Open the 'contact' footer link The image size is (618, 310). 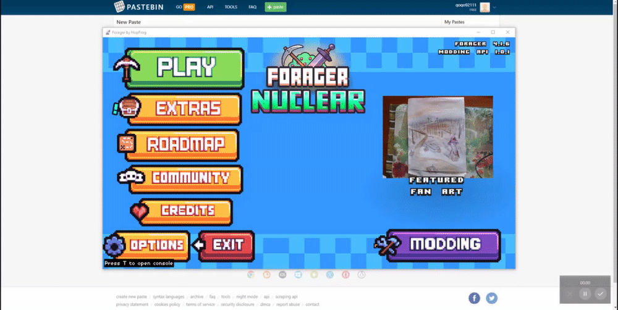click(x=313, y=304)
